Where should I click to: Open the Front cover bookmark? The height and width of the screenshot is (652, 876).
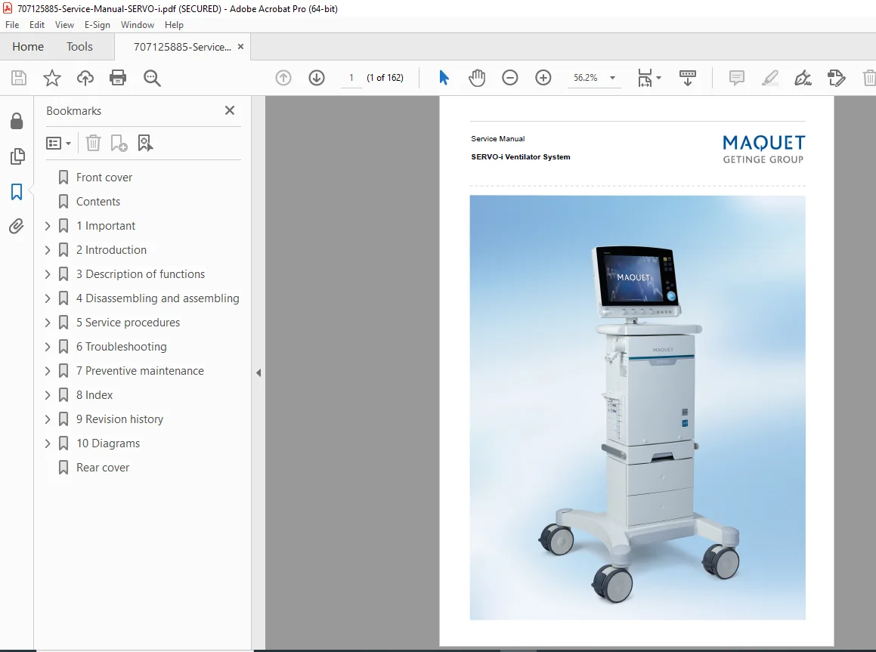[x=104, y=178]
